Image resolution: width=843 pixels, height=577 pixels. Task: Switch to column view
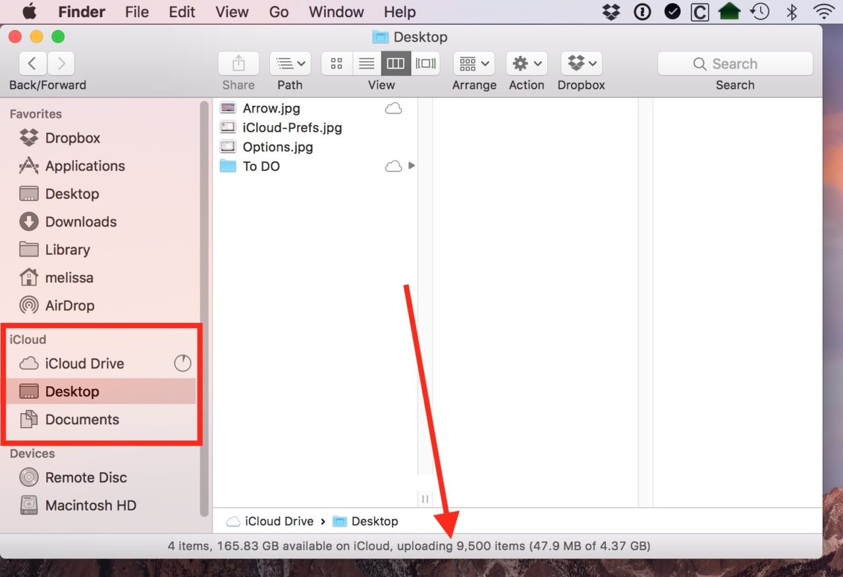pos(396,64)
